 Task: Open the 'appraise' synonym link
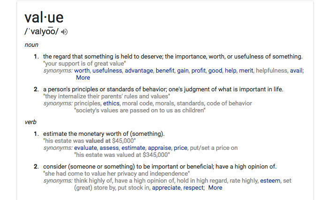160,148
